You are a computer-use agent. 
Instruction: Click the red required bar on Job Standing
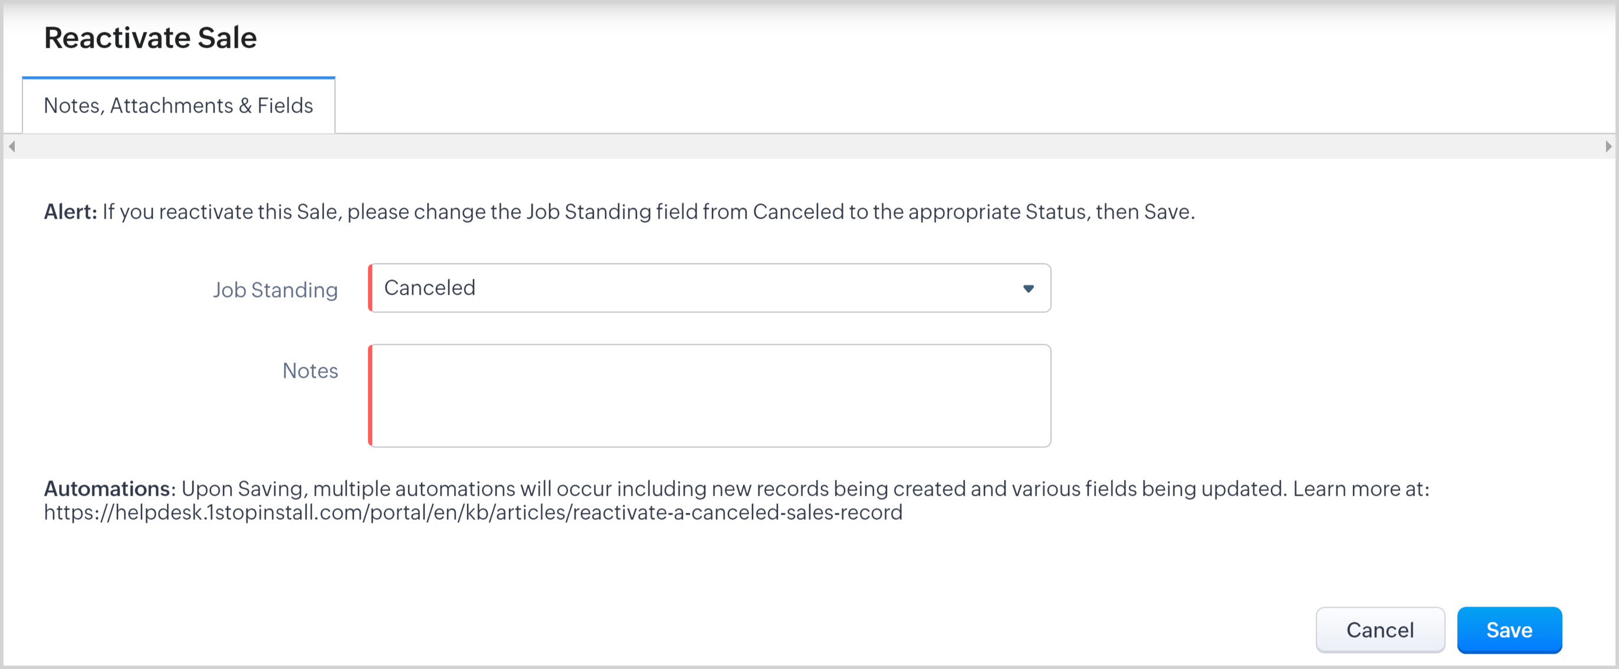(x=370, y=288)
